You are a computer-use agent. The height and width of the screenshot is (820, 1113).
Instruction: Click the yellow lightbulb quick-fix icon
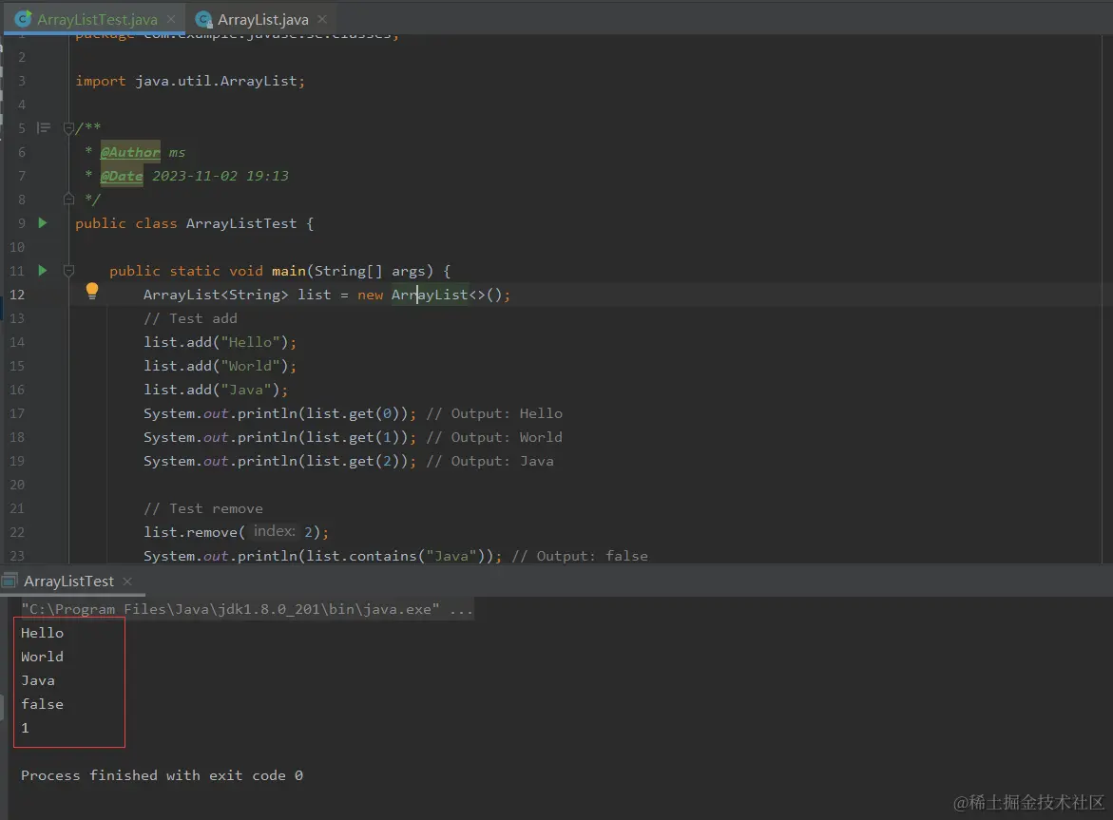(x=91, y=291)
